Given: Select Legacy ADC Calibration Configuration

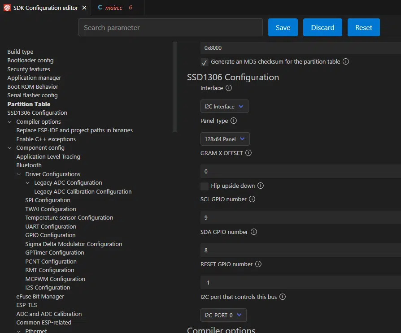Looking at the screenshot, I should (83, 192).
